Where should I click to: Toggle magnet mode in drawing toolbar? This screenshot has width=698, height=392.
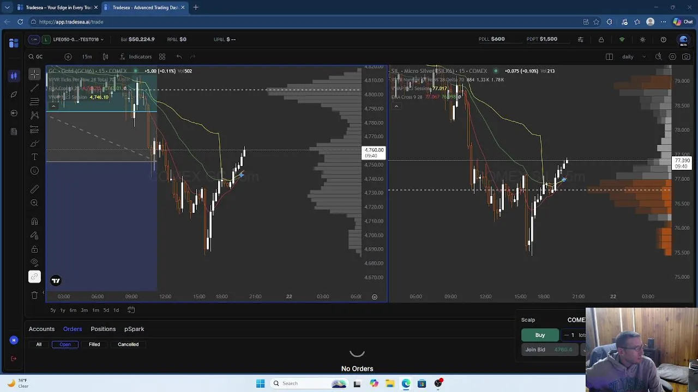pyautogui.click(x=34, y=221)
